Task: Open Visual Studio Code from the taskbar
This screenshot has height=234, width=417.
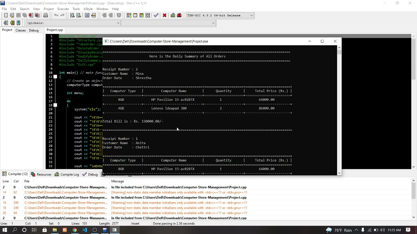Action: point(85,230)
